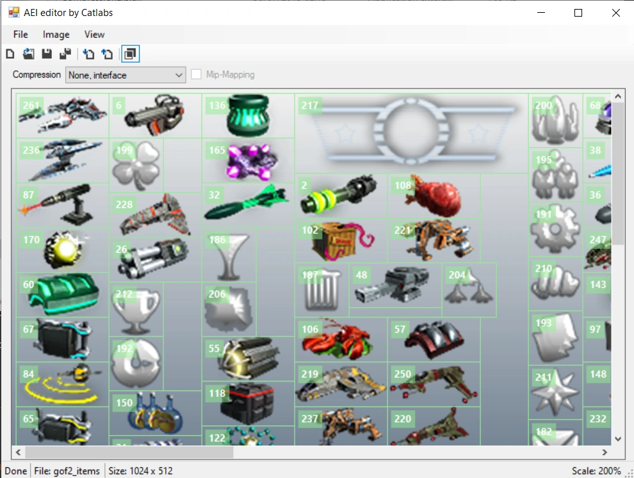Click the vertical scrollbar down arrow
The width and height of the screenshot is (634, 478).
coord(618,439)
